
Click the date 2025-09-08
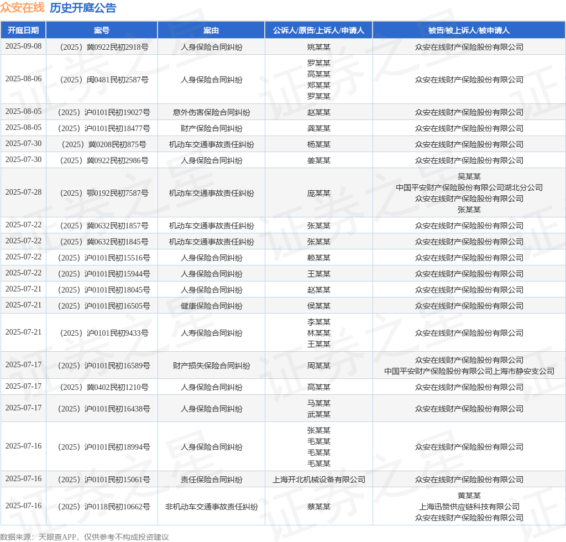coord(23,46)
